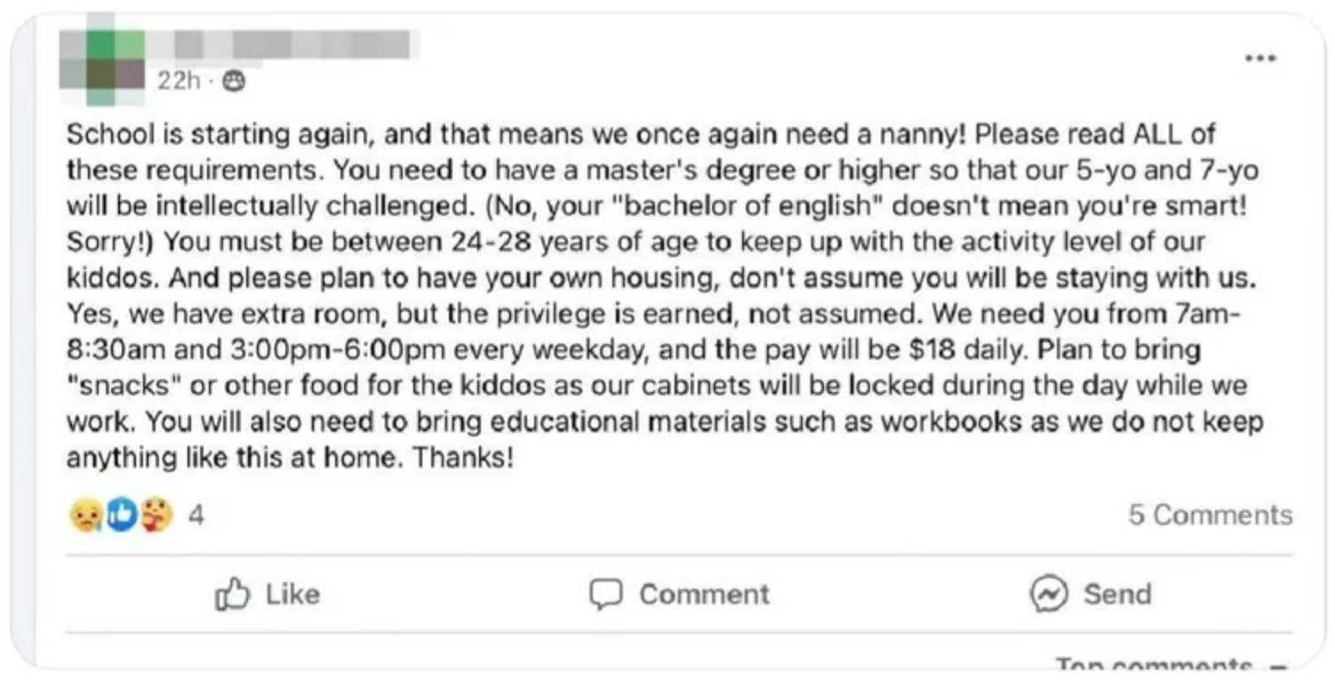Expand the Top comments sort dropdown
The image size is (1335, 686).
(x=1154, y=666)
